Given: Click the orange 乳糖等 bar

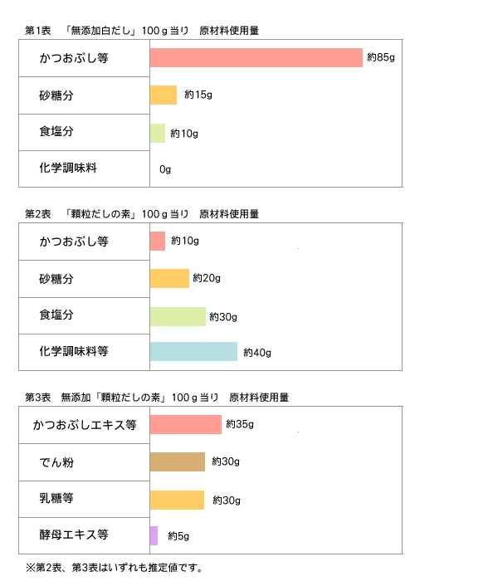Looking at the screenshot, I should pyautogui.click(x=177, y=500).
